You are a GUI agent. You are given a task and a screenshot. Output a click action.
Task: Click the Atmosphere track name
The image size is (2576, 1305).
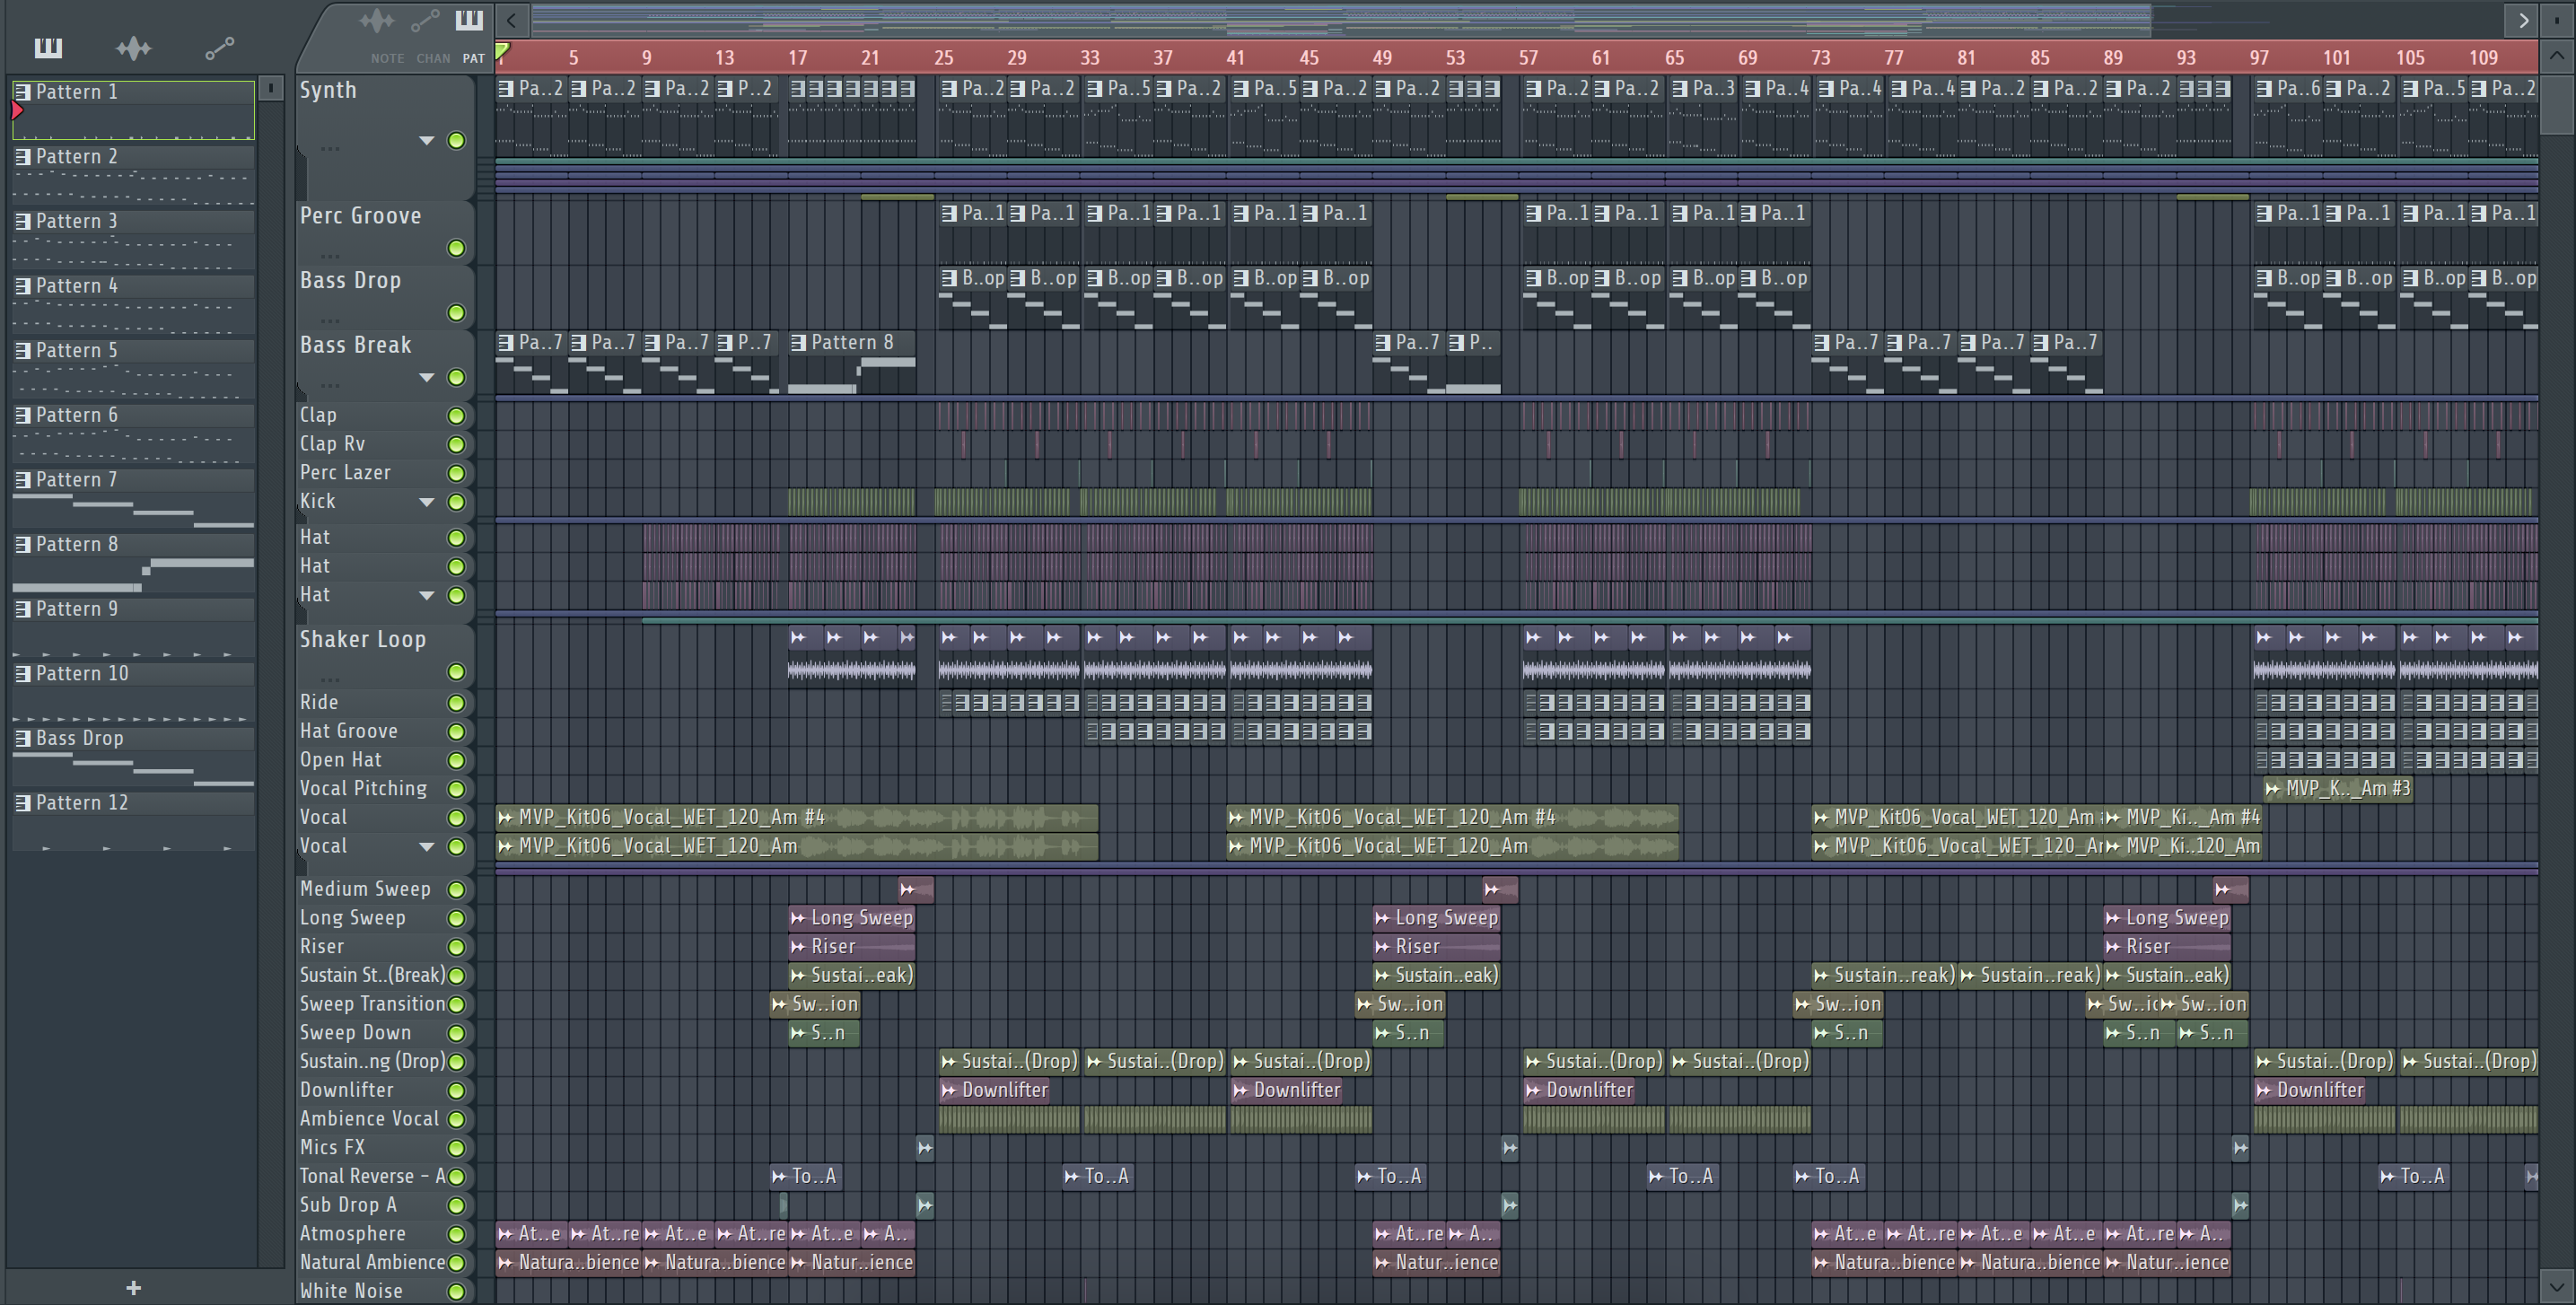pyautogui.click(x=353, y=1234)
